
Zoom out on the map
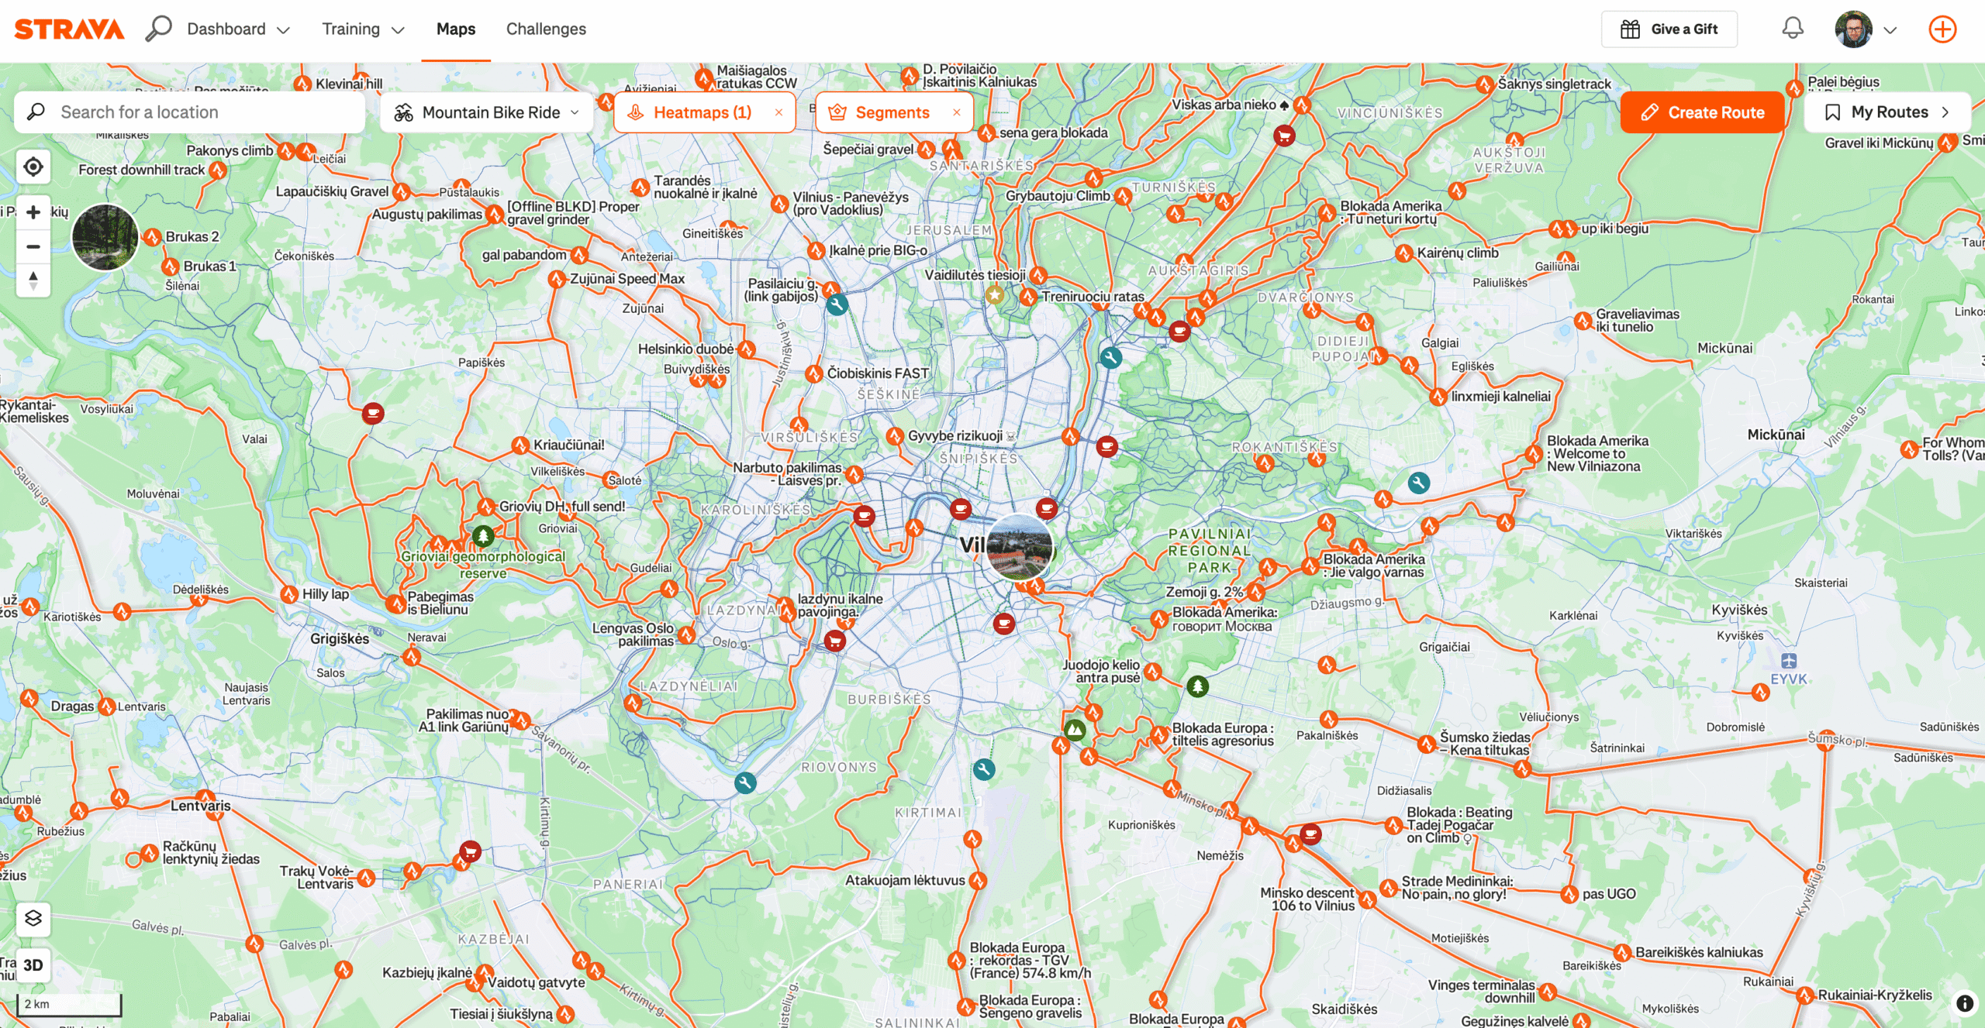(33, 246)
